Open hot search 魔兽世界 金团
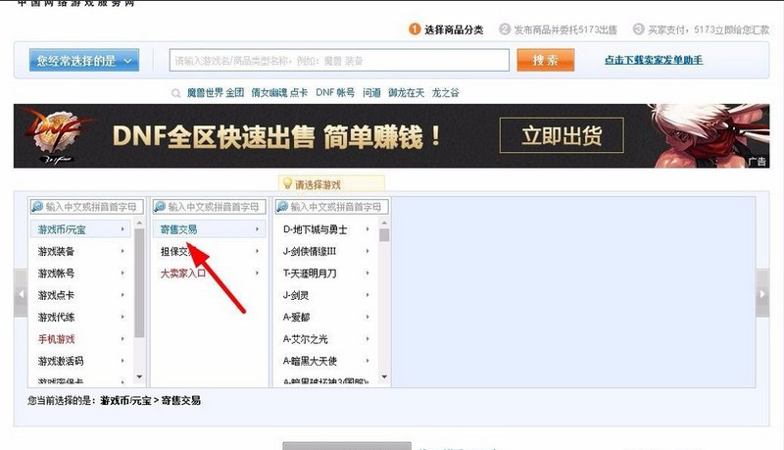The image size is (784, 450). coord(216,92)
